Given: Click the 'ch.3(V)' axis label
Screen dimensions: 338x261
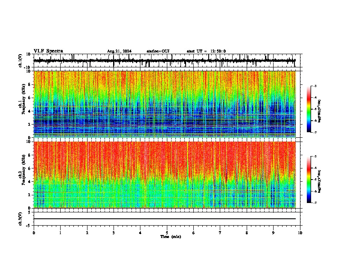Looking at the screenshot, I should click(20, 219).
